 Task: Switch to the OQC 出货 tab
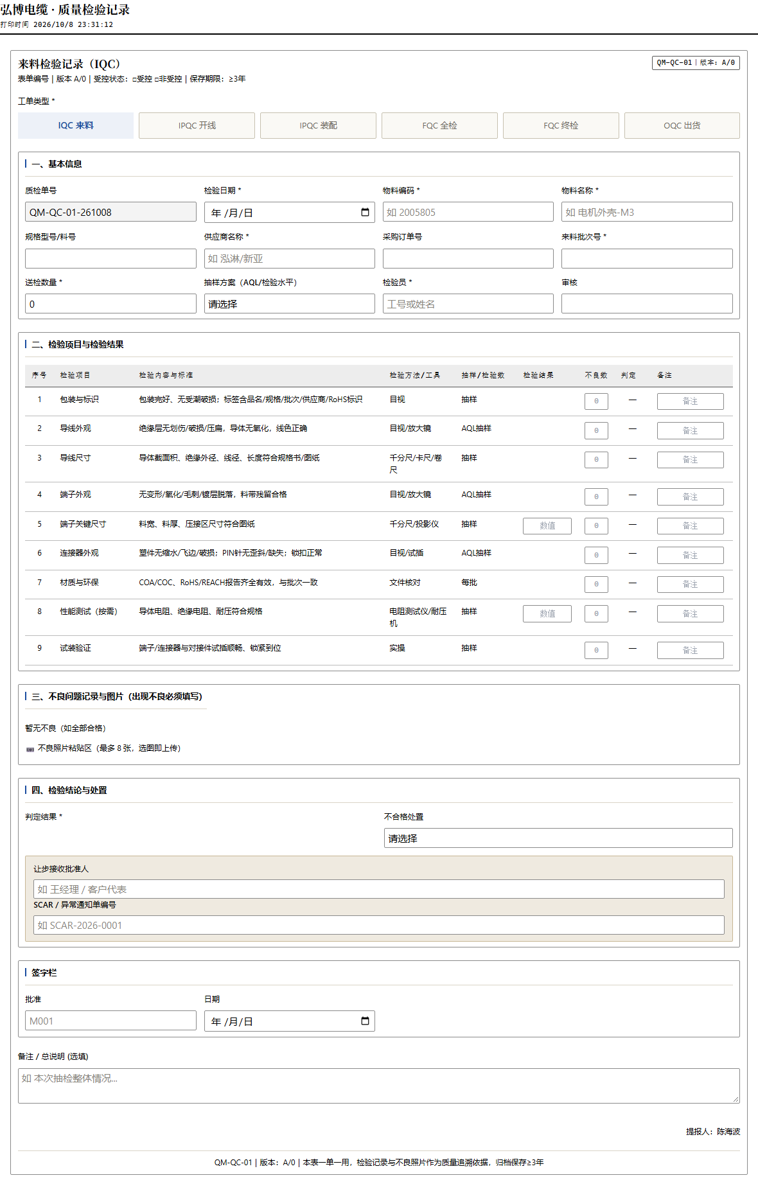(x=682, y=126)
